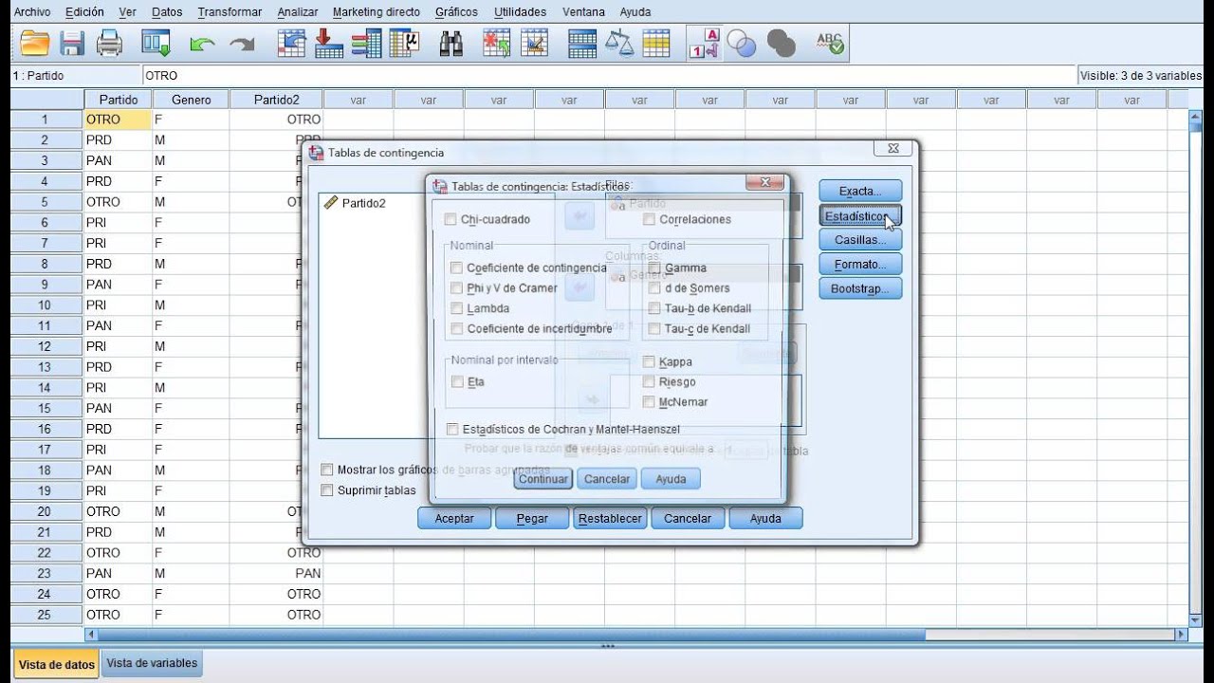Open the Archivo menu
The width and height of the screenshot is (1214, 683).
[32, 12]
